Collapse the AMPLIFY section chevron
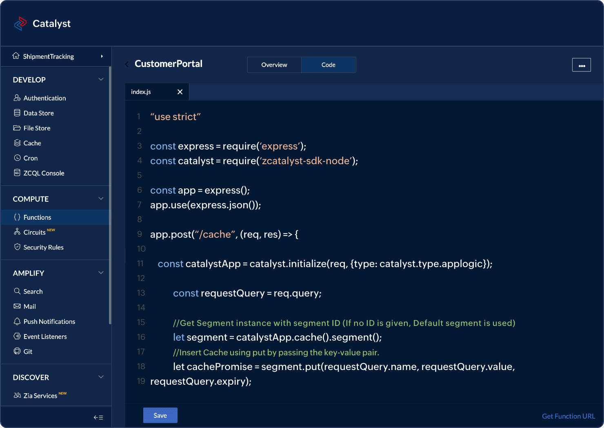The height and width of the screenshot is (428, 604). [101, 273]
